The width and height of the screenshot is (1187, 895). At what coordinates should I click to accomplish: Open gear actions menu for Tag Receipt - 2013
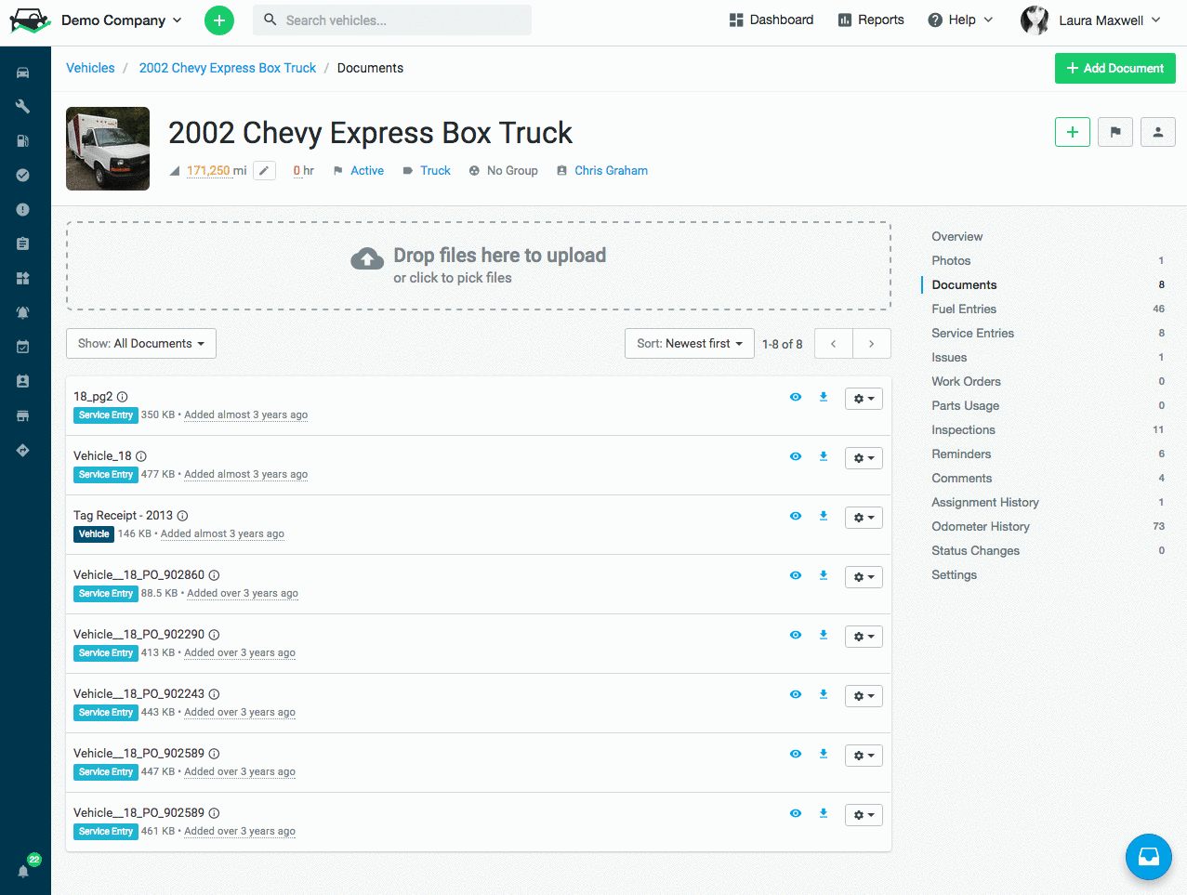864,518
